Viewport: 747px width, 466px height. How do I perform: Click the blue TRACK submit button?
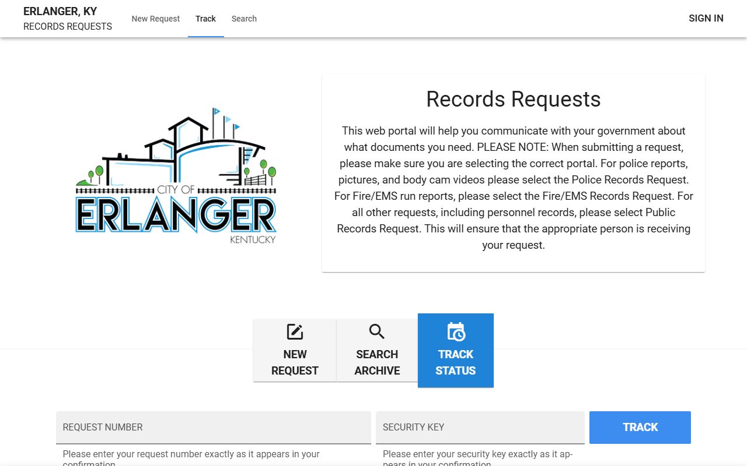click(640, 428)
